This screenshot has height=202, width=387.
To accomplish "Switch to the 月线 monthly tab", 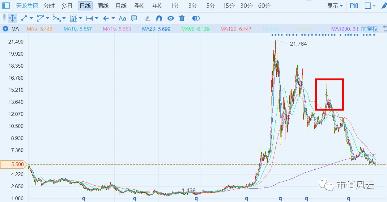I will tap(121, 6).
